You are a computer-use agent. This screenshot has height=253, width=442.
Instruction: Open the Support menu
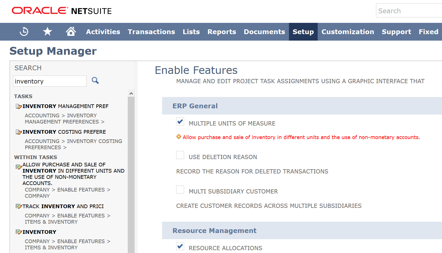(396, 32)
